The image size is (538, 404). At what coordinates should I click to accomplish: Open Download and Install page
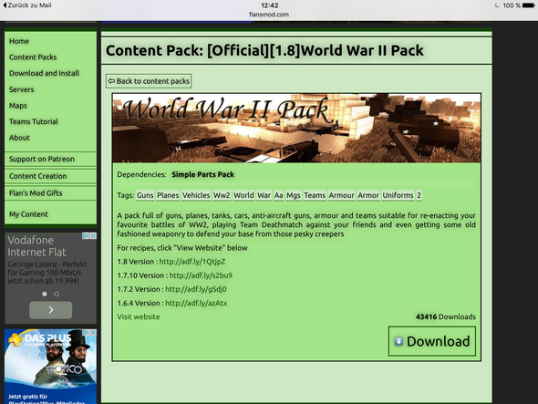(45, 73)
